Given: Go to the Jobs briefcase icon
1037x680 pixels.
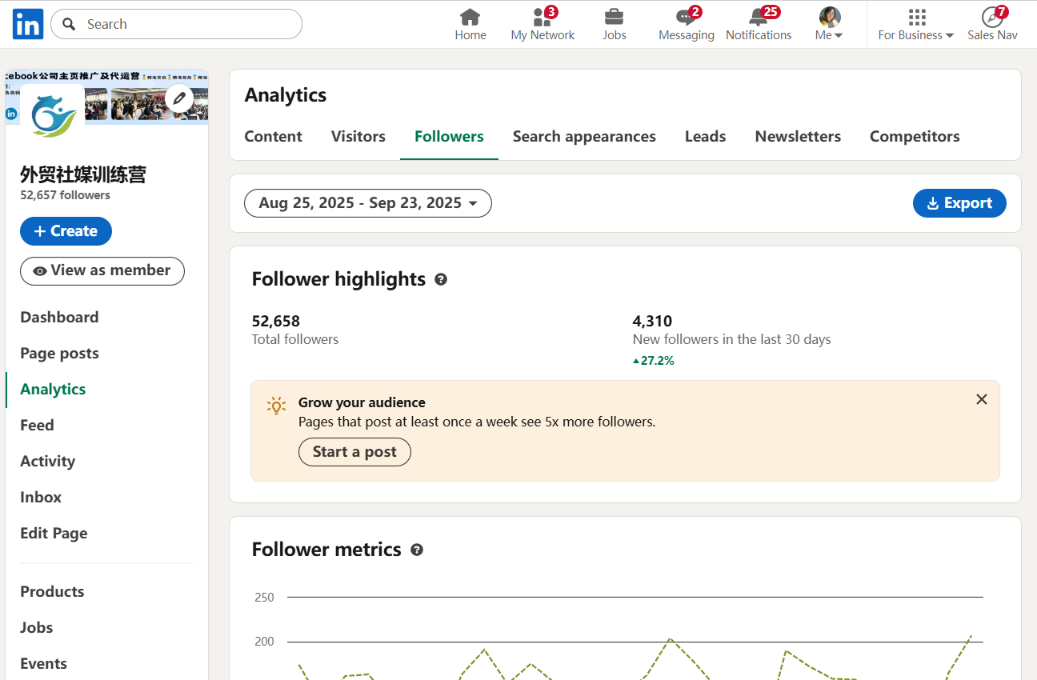Looking at the screenshot, I should (x=614, y=18).
